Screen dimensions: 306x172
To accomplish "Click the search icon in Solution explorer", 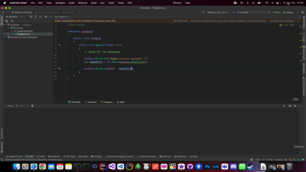I will [x=12, y=21].
